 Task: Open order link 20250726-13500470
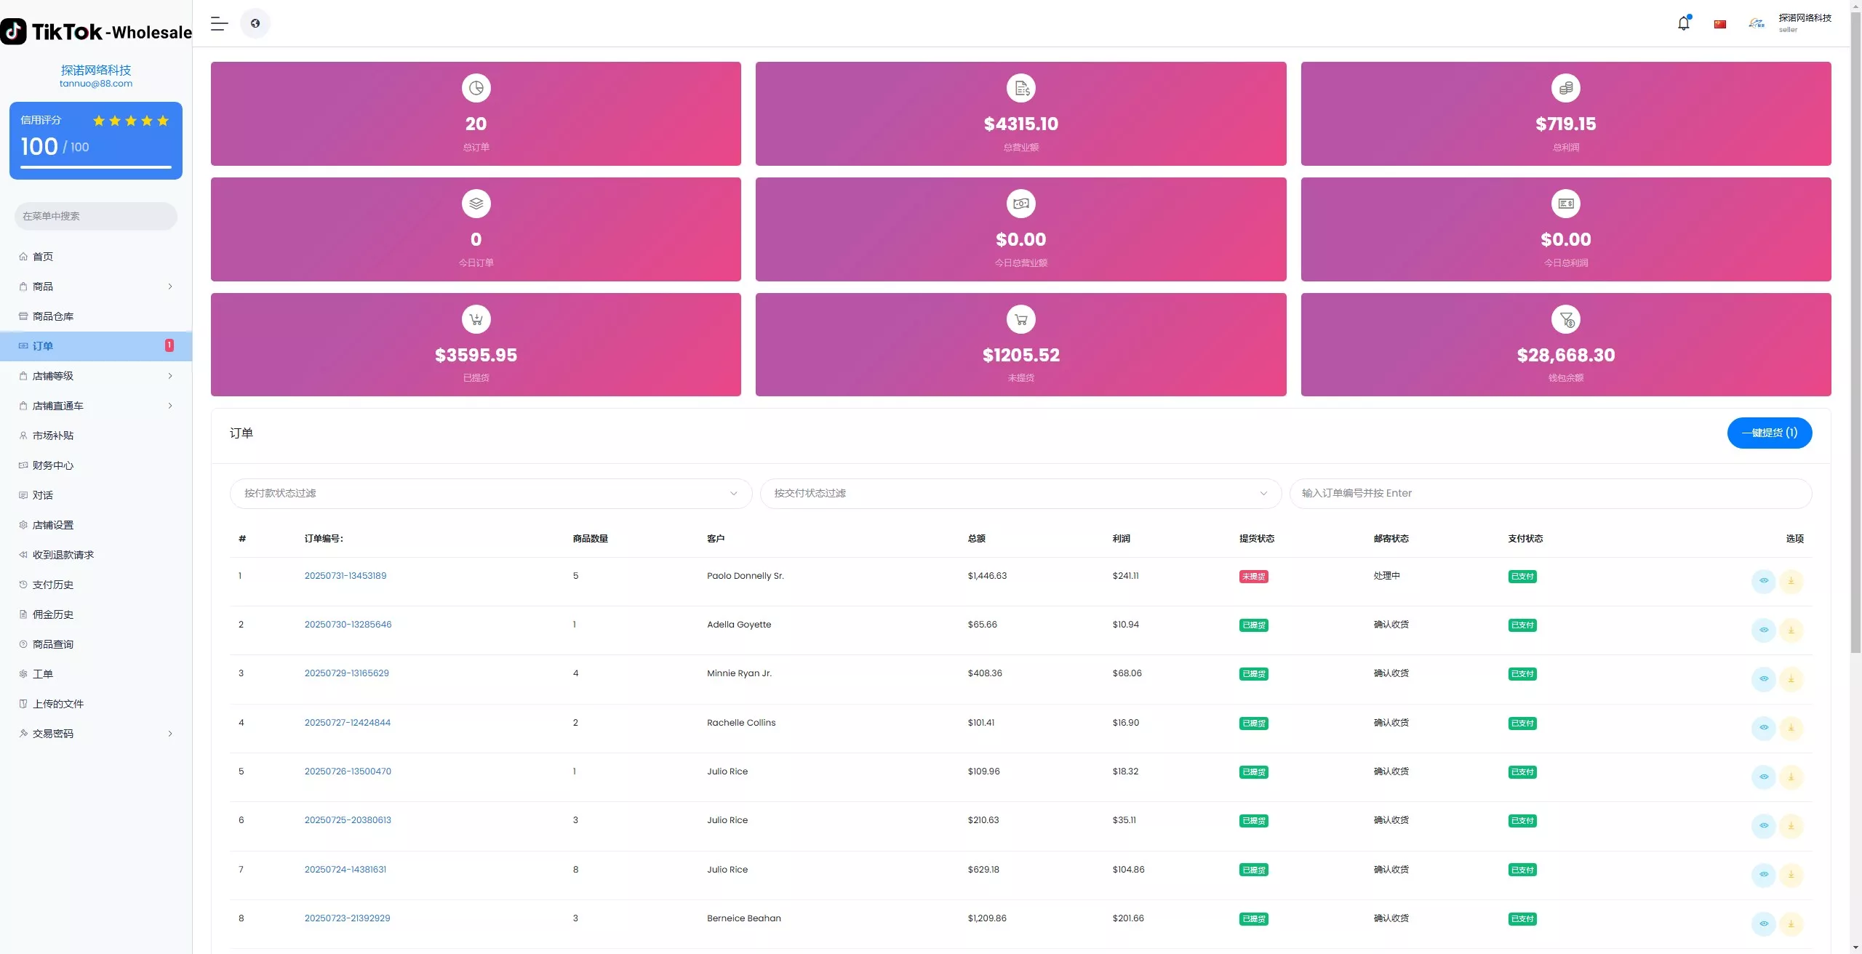point(348,771)
